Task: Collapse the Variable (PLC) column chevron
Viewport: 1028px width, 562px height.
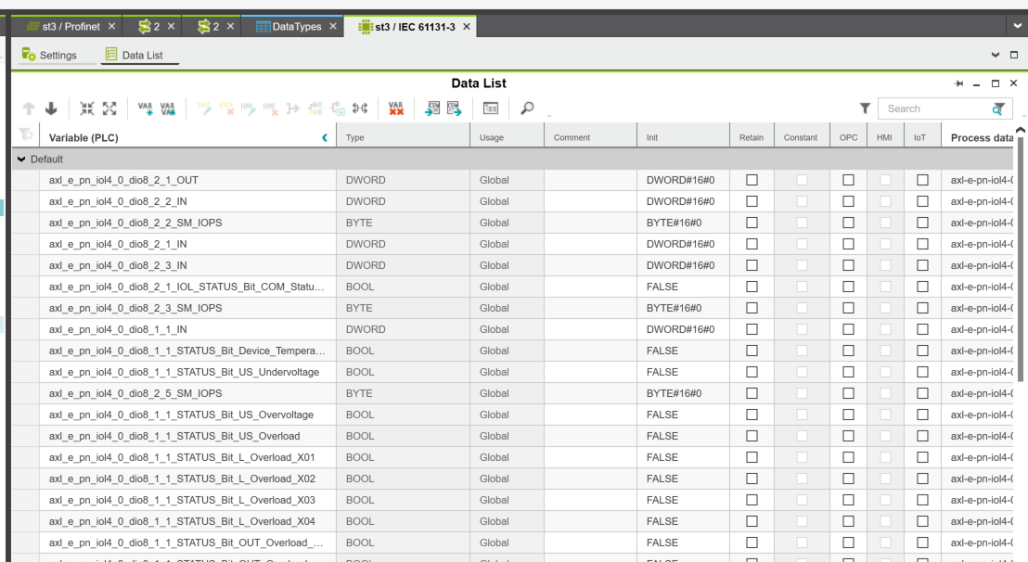Action: [324, 138]
